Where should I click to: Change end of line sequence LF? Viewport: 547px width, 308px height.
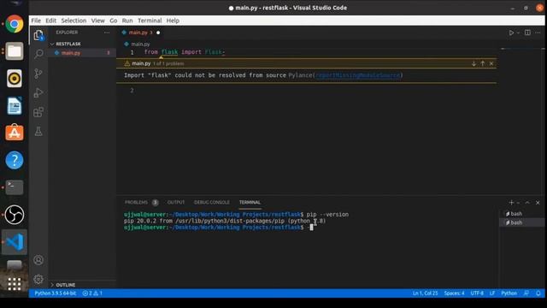[x=492, y=293]
